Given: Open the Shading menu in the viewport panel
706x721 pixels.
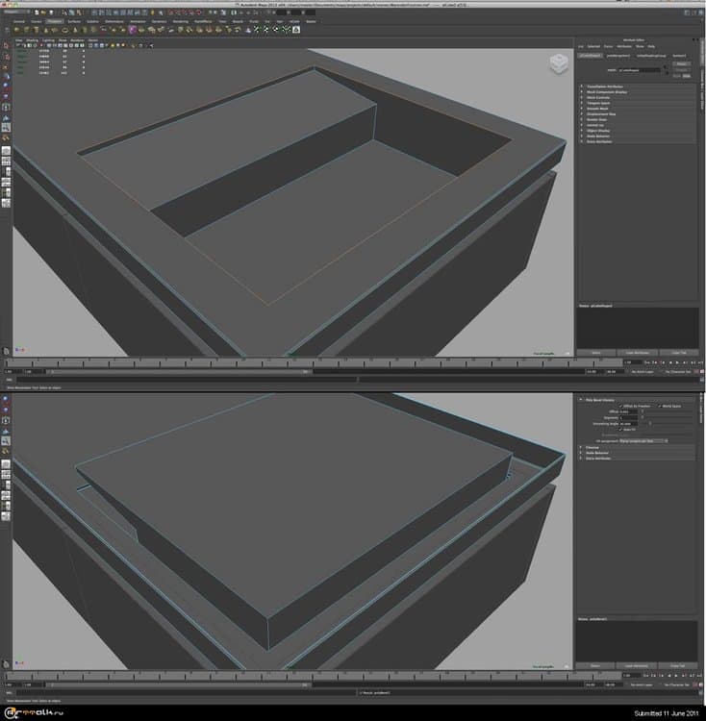Looking at the screenshot, I should click(32, 39).
